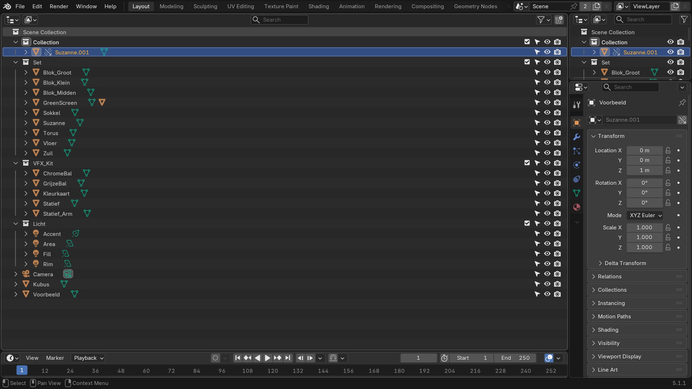Click the play animation button

(267, 358)
